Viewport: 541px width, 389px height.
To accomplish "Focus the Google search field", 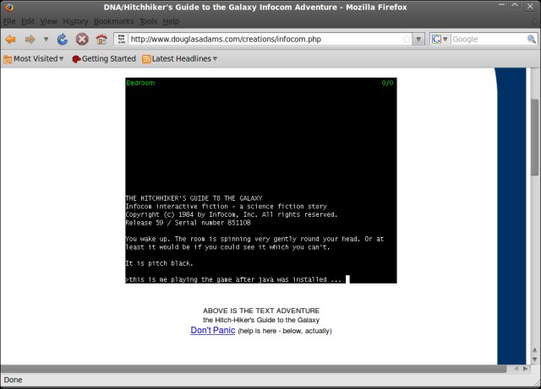I will point(489,39).
